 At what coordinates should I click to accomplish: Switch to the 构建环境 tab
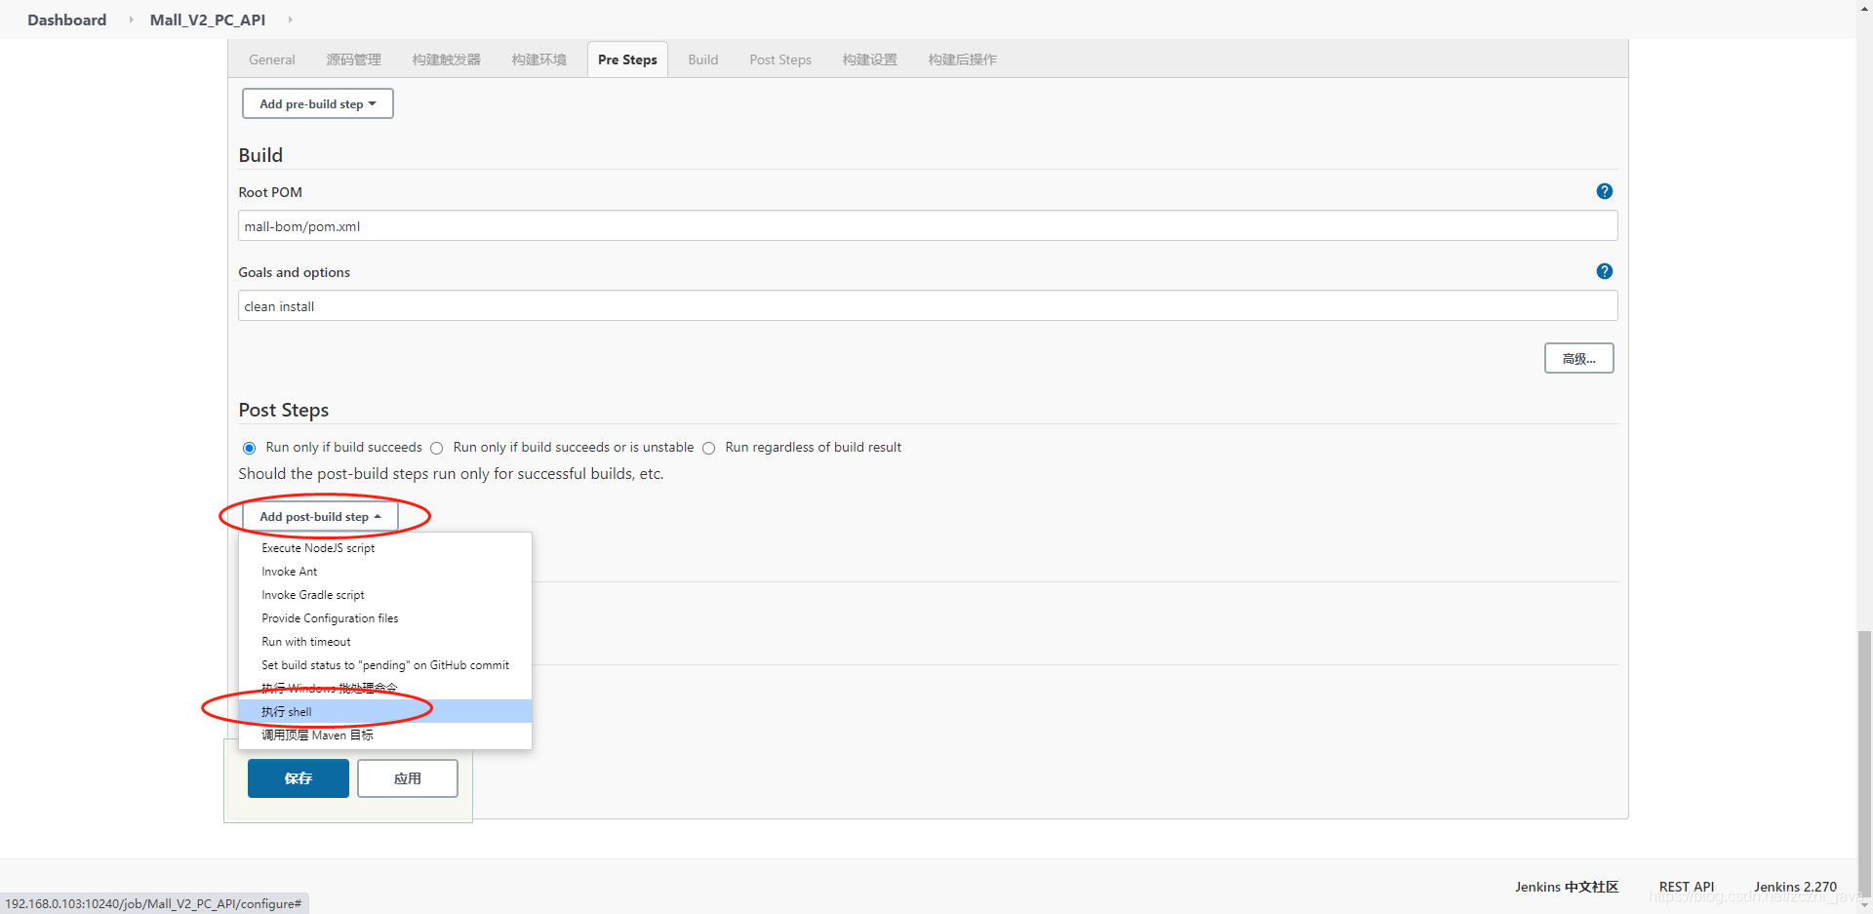pos(539,60)
